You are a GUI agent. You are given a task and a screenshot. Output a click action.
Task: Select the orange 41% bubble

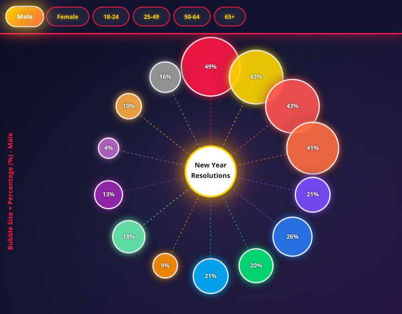(x=313, y=148)
